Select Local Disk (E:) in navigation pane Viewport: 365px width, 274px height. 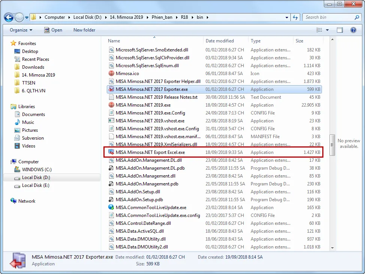point(36,185)
